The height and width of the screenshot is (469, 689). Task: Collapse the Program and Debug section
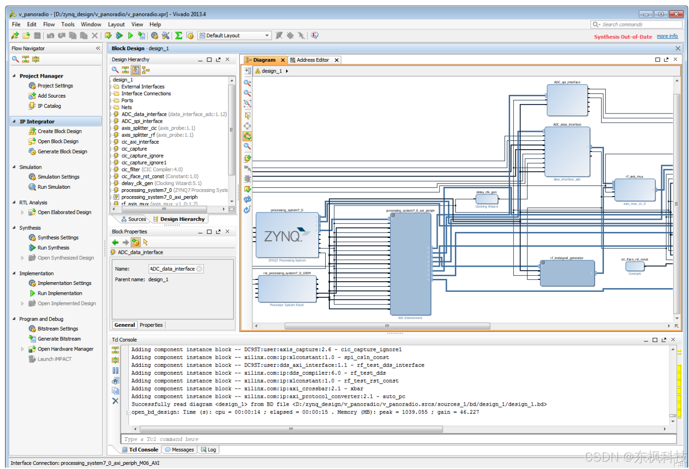point(14,319)
